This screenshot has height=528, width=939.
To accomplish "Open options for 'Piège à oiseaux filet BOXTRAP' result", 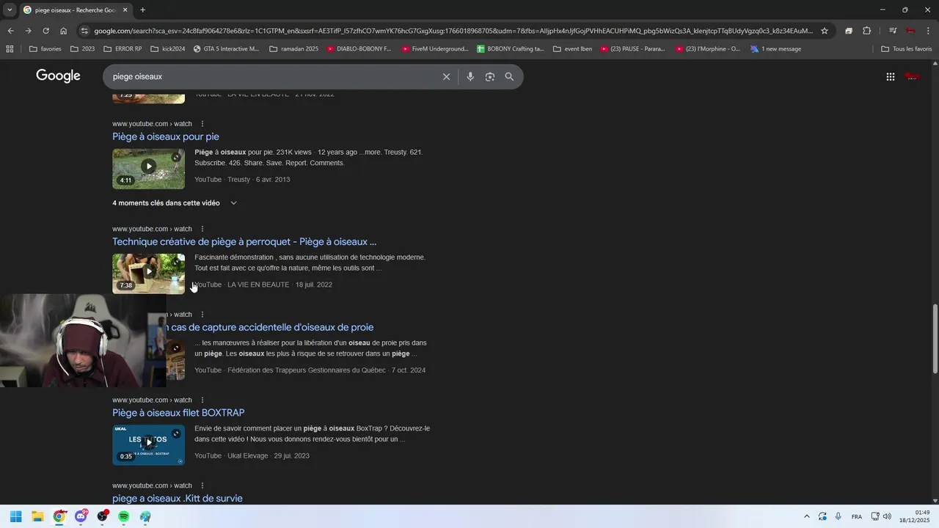I will [202, 400].
